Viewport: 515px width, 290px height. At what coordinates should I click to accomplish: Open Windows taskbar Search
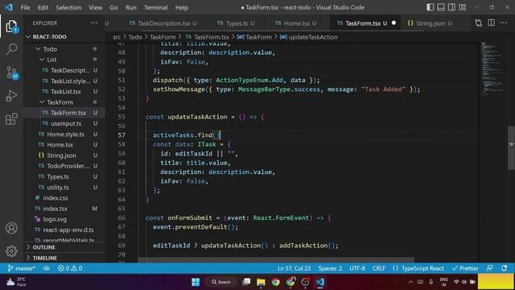221,282
